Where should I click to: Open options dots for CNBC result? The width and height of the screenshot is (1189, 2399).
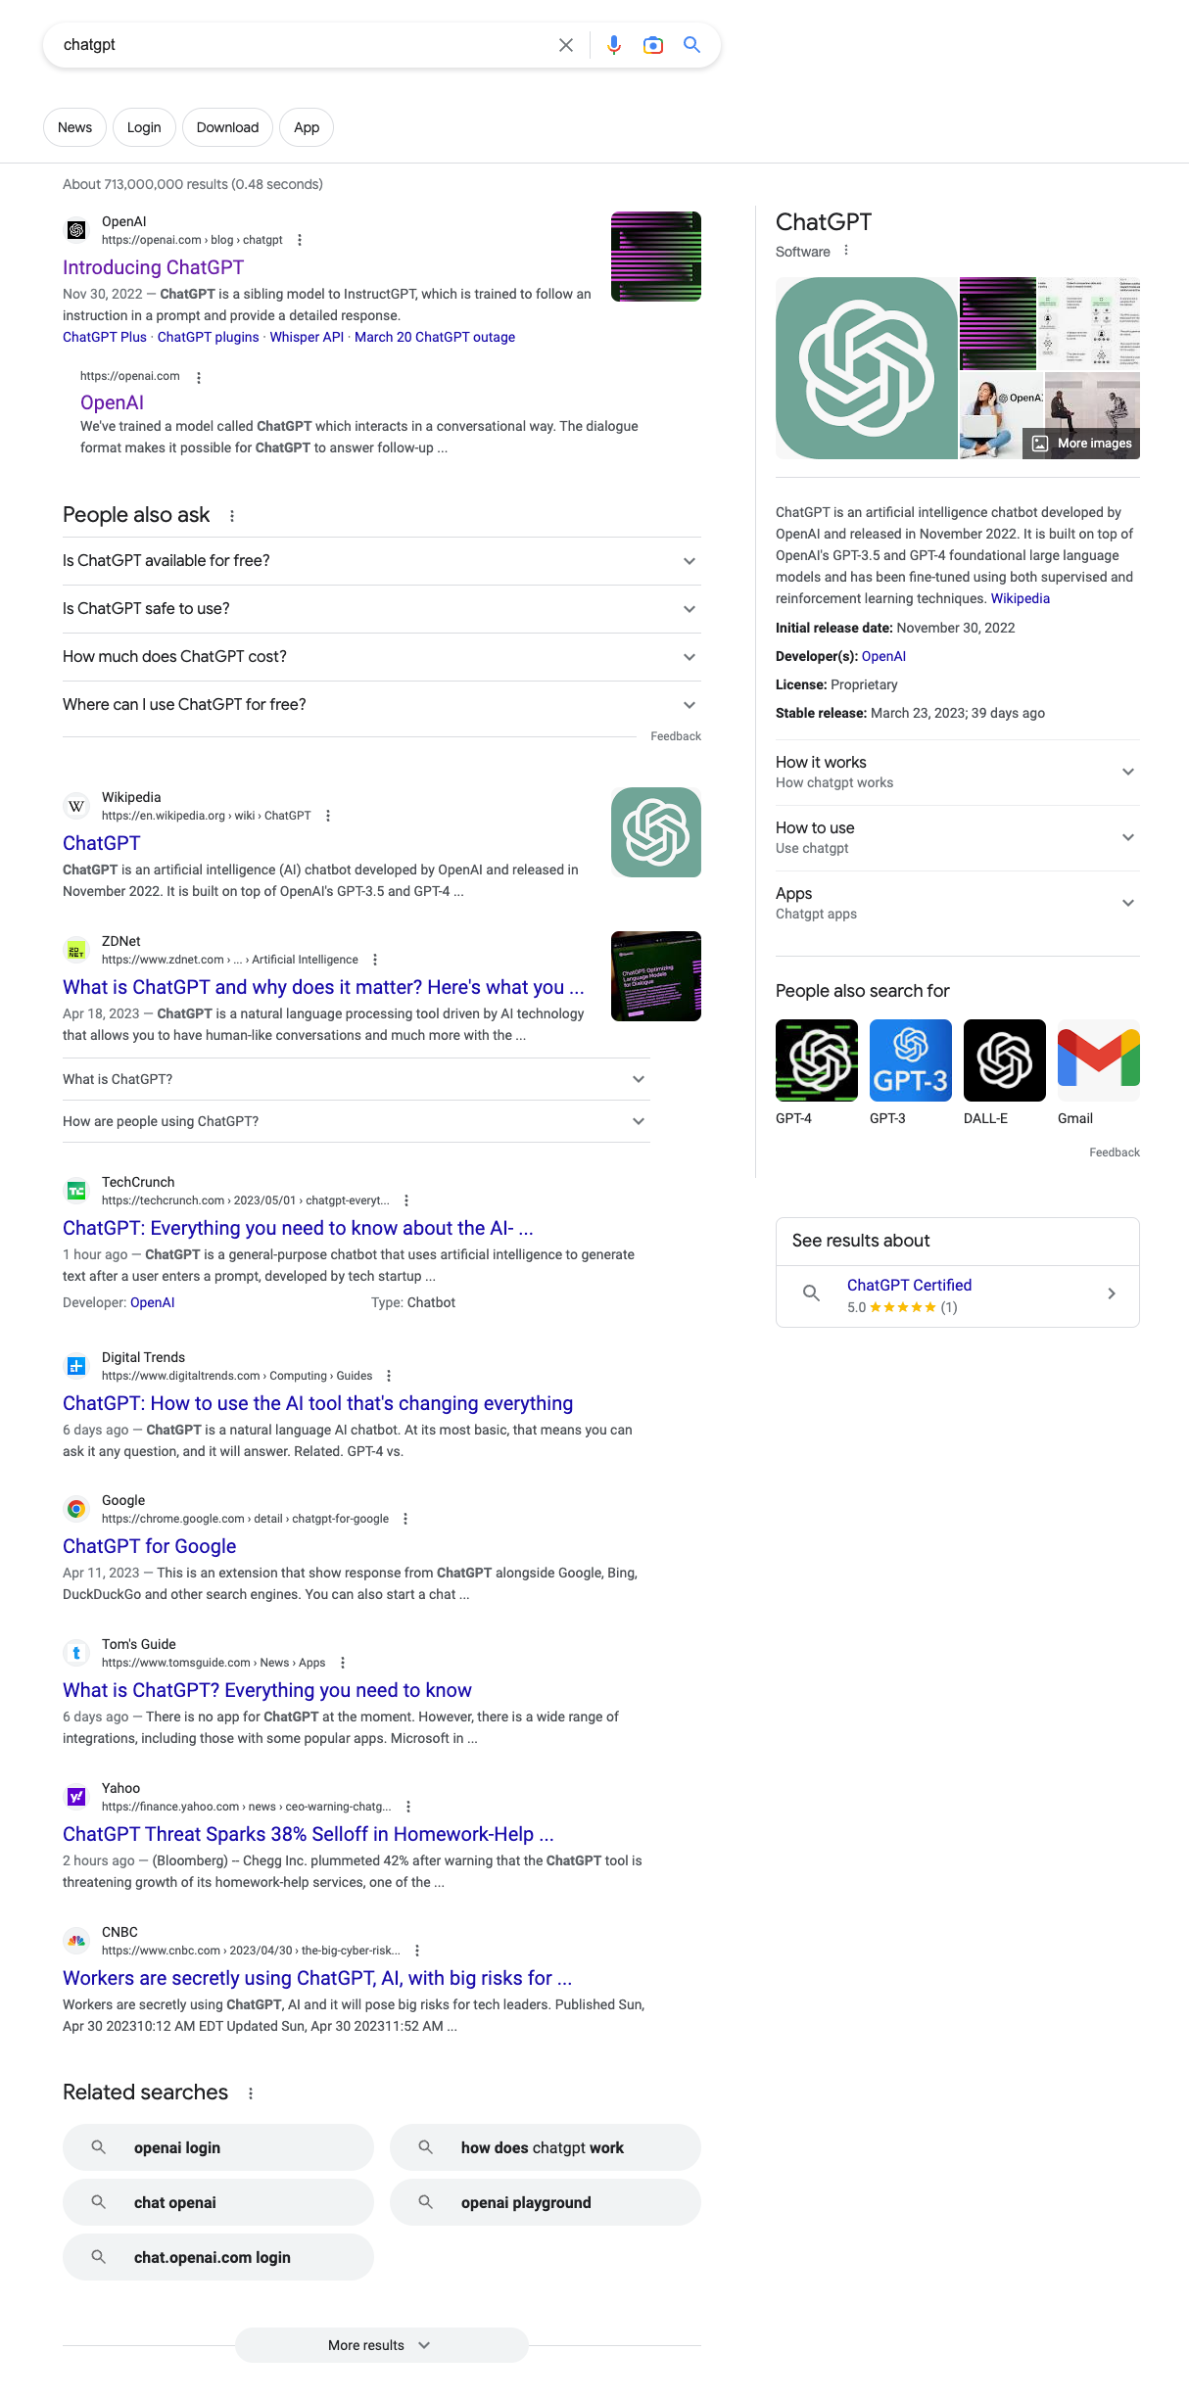click(x=417, y=1951)
